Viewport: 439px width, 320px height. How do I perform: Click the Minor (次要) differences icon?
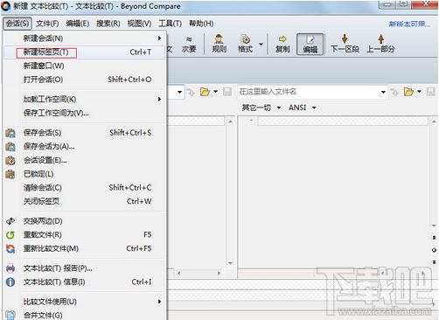(189, 44)
